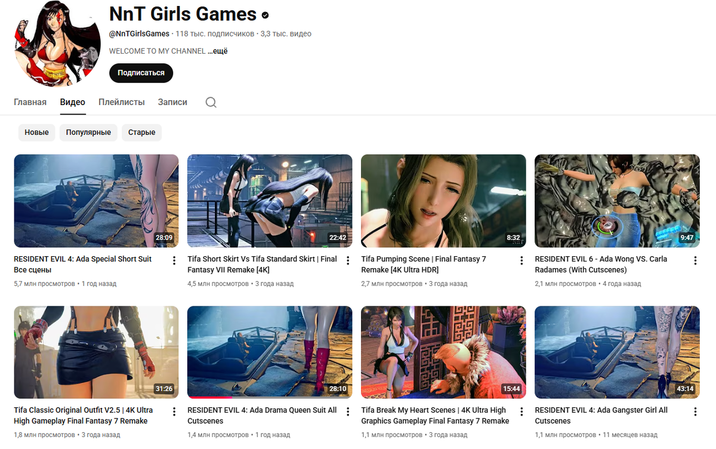Go to the Записи tab
The height and width of the screenshot is (449, 716).
click(x=172, y=102)
